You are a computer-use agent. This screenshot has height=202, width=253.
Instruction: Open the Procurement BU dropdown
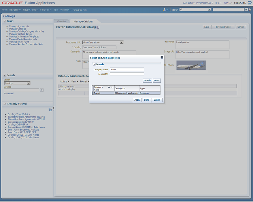[x=122, y=42]
